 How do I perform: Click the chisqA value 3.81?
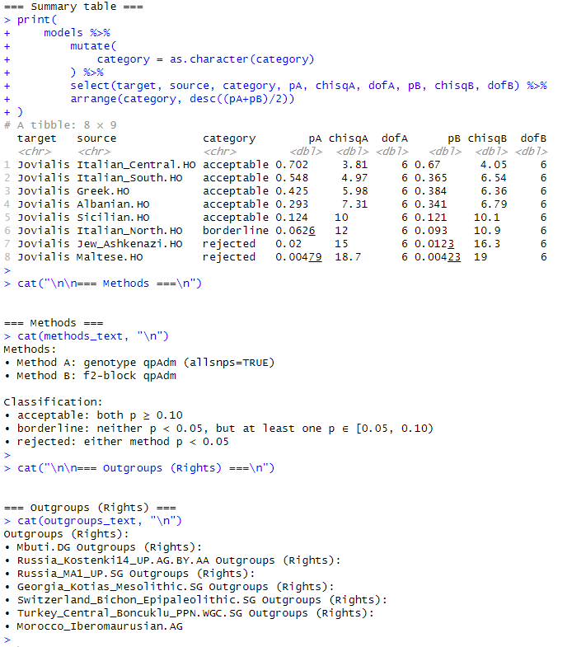(x=355, y=165)
